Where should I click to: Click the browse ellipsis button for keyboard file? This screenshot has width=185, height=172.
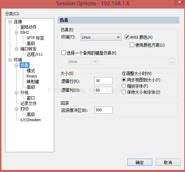(172, 61)
